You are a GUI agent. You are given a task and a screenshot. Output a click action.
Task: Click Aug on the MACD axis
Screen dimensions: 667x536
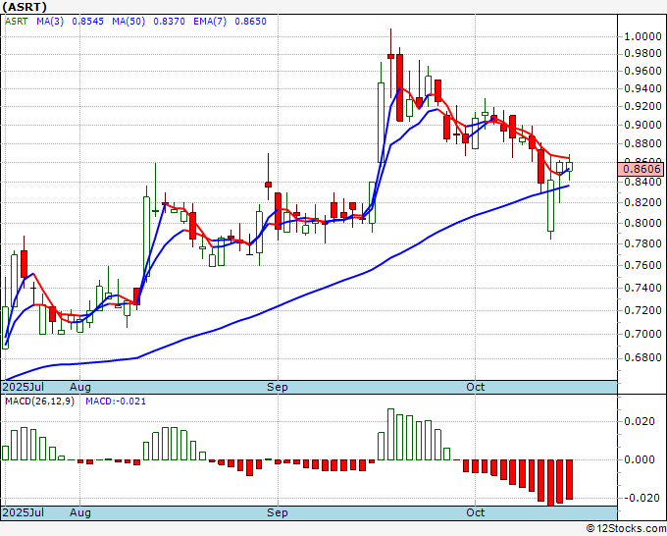point(80,512)
